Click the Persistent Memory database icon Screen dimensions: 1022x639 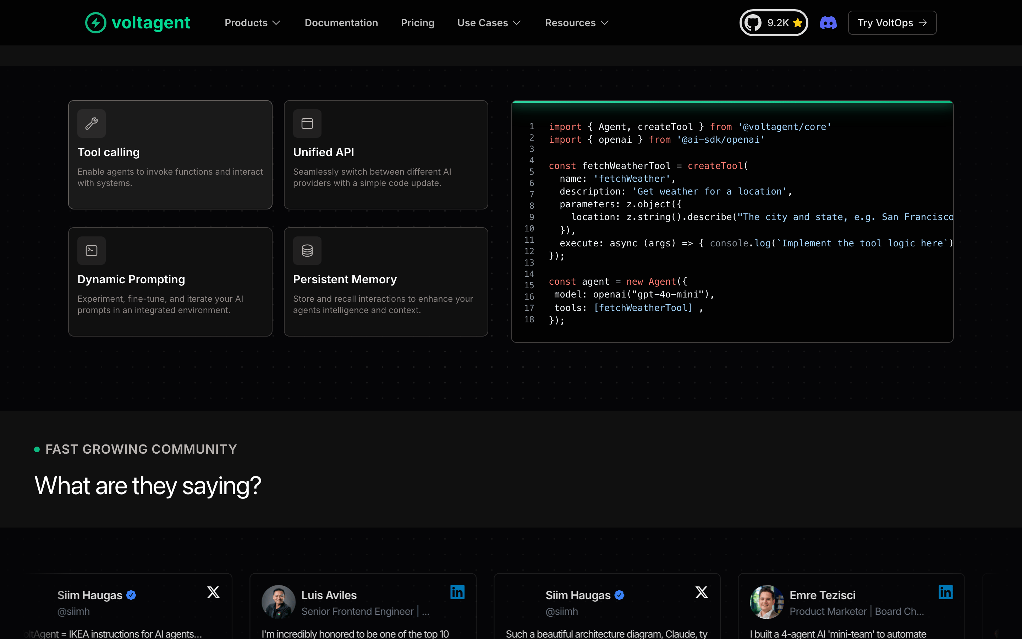coord(307,251)
